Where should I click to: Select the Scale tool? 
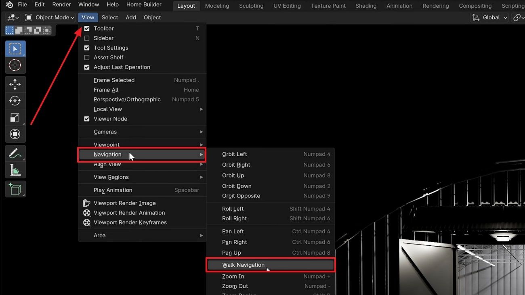point(15,117)
